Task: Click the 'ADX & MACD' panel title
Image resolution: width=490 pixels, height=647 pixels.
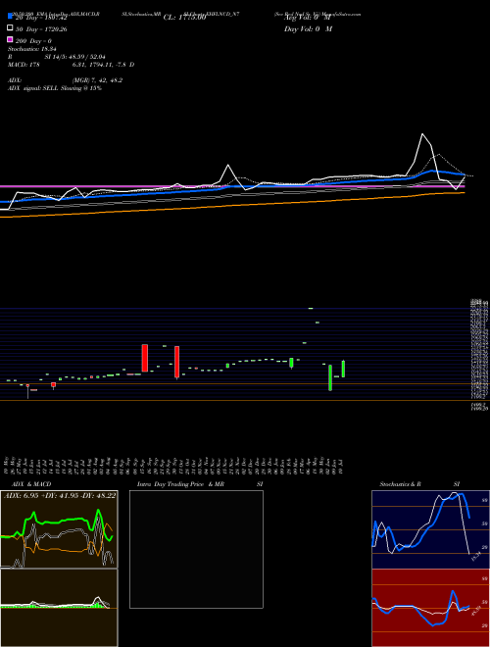Action: (31, 484)
